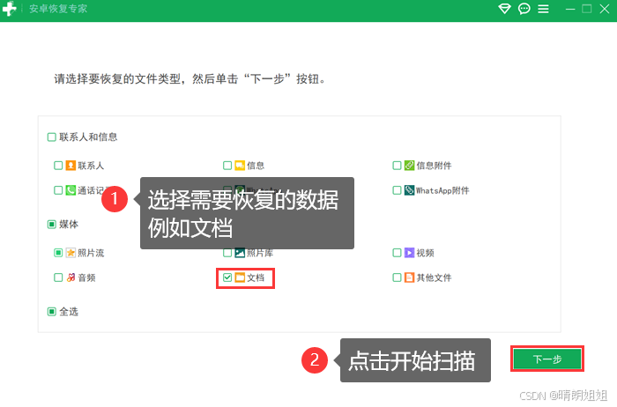Viewport: 617px width, 407px height.
Task: Toggle the 媒体 group checkbox
Action: coord(51,224)
